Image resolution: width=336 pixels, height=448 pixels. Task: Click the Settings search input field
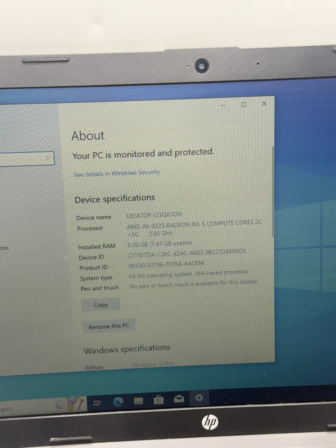(x=27, y=159)
